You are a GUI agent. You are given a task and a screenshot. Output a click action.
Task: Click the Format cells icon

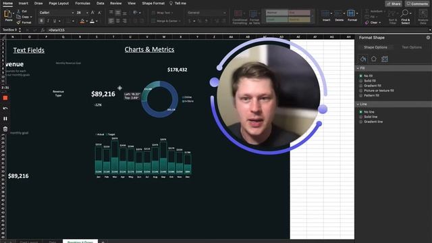point(351,13)
